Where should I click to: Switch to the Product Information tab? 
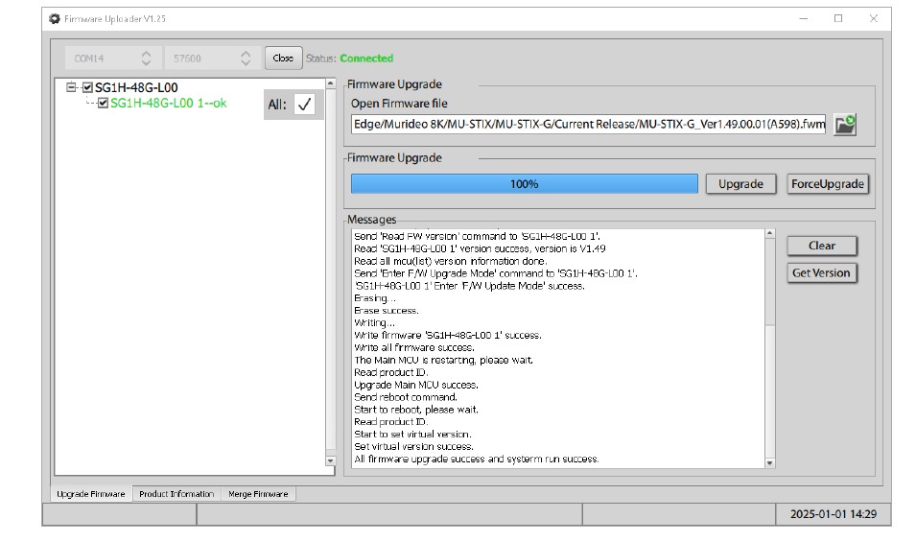coord(176,494)
